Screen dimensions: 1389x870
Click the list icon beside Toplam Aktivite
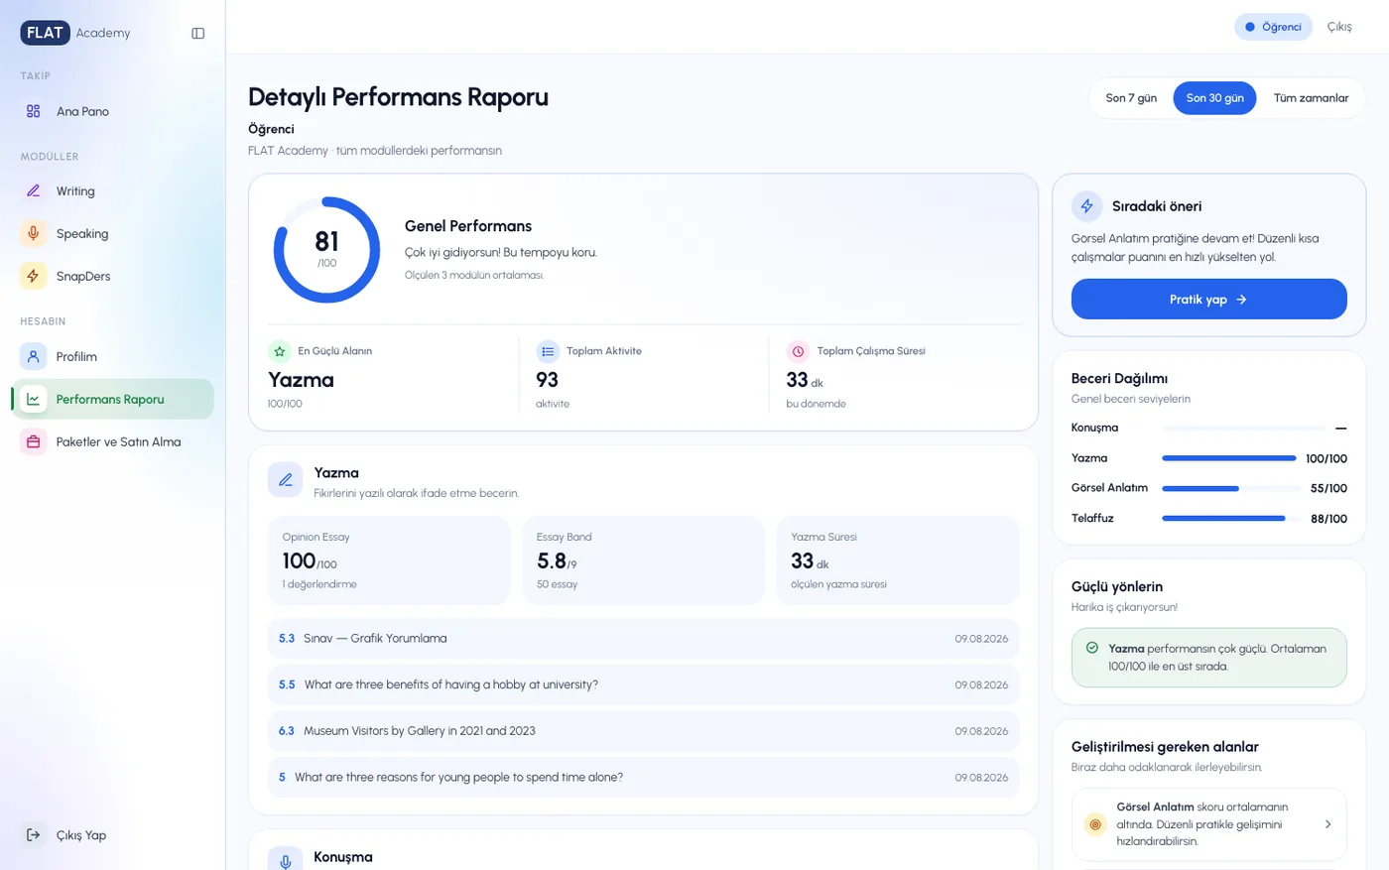pos(548,351)
